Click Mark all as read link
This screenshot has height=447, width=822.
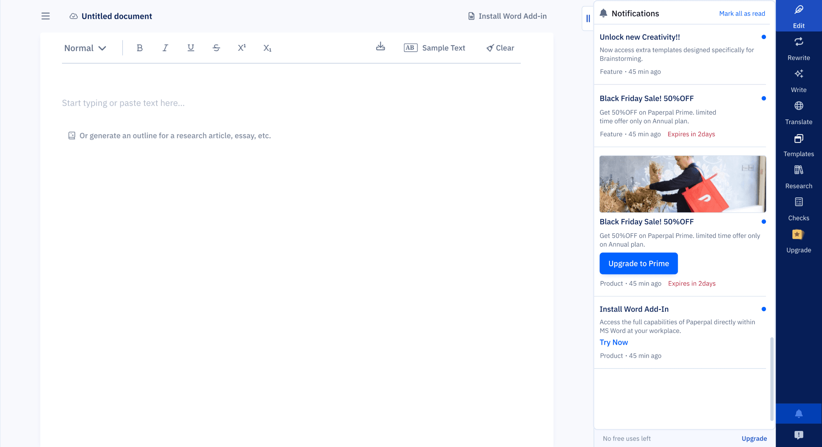[x=742, y=13]
